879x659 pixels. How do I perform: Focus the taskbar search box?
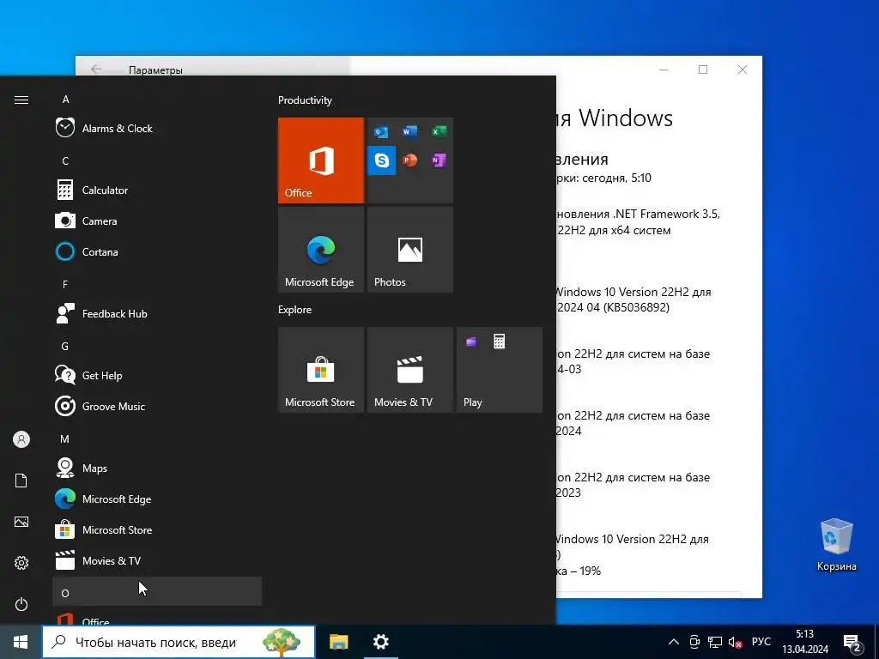179,642
